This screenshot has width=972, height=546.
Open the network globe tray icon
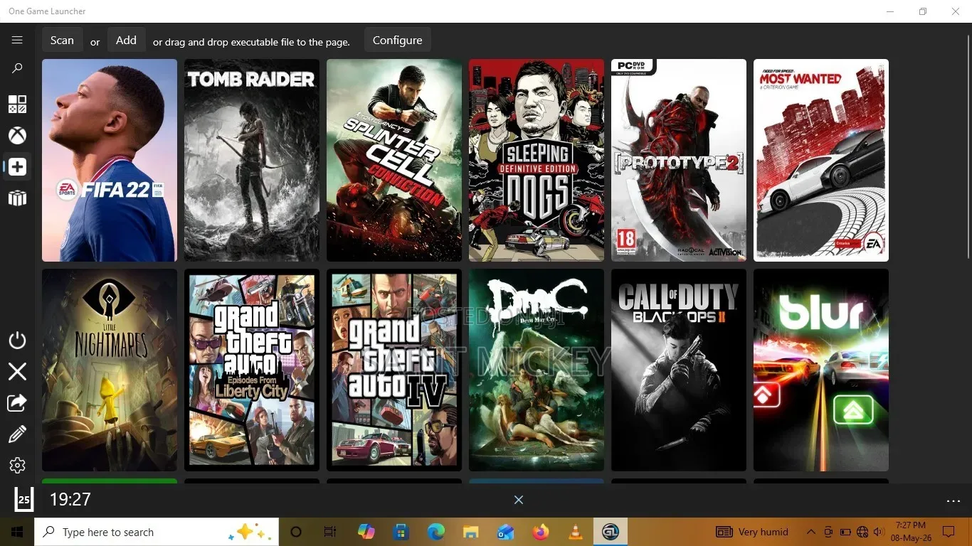click(862, 532)
